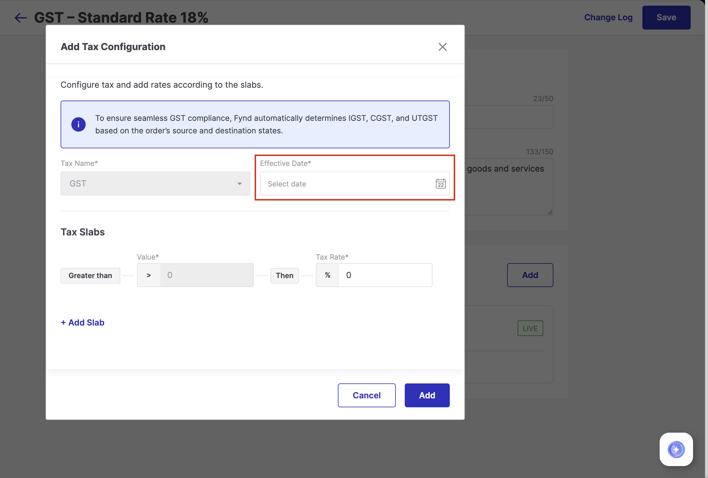Open the AI assistant sparkle button
Viewport: 708px width, 478px height.
[x=676, y=449]
